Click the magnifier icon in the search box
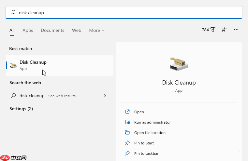Viewport: 248px width, 161px height. coord(13,13)
